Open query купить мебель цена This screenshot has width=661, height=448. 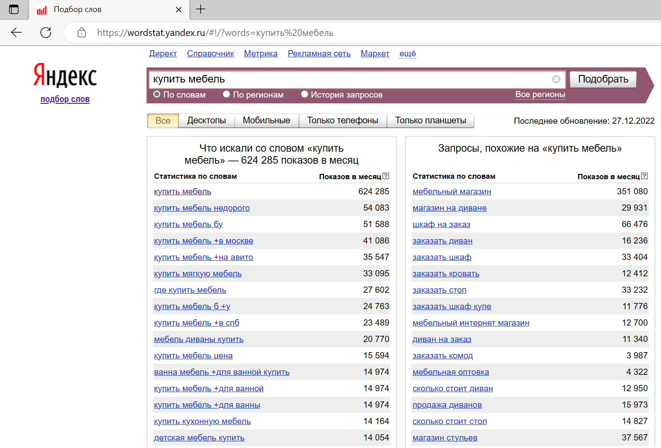pos(193,356)
